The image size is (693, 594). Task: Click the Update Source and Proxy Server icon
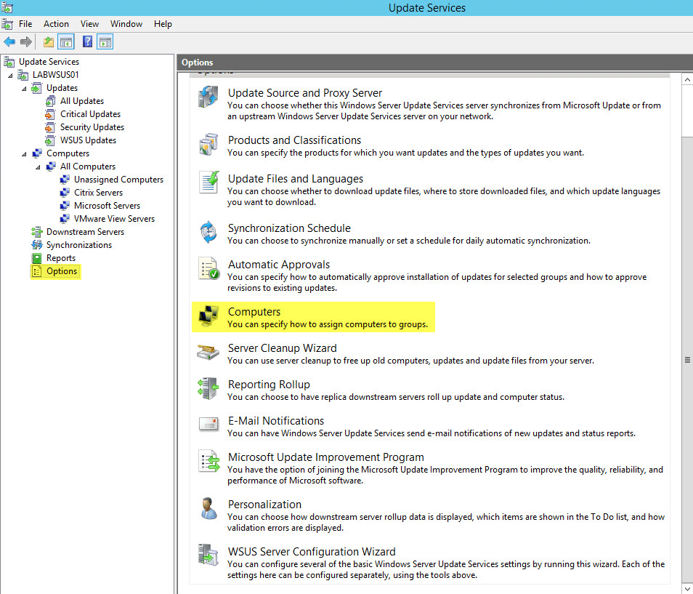208,96
